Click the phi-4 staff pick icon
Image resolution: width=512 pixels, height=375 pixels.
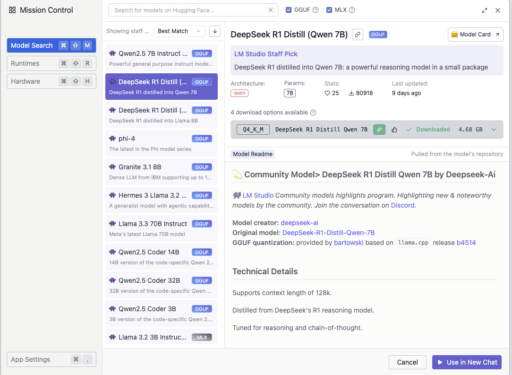click(x=112, y=138)
